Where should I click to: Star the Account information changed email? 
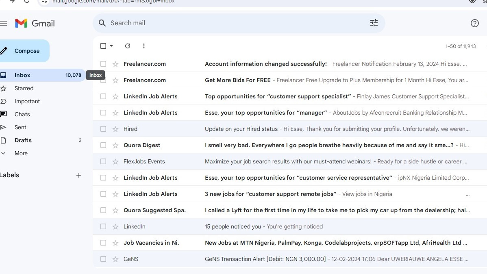tap(115, 64)
